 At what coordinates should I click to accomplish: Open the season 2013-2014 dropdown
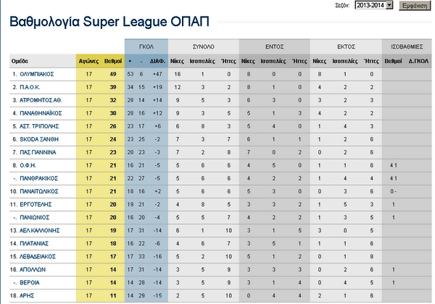[373, 5]
